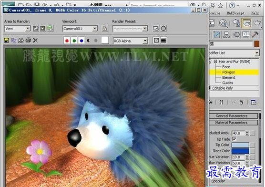The height and width of the screenshot is (187, 265).
Task: Click the map button next to Root Color
Action: click(252, 151)
